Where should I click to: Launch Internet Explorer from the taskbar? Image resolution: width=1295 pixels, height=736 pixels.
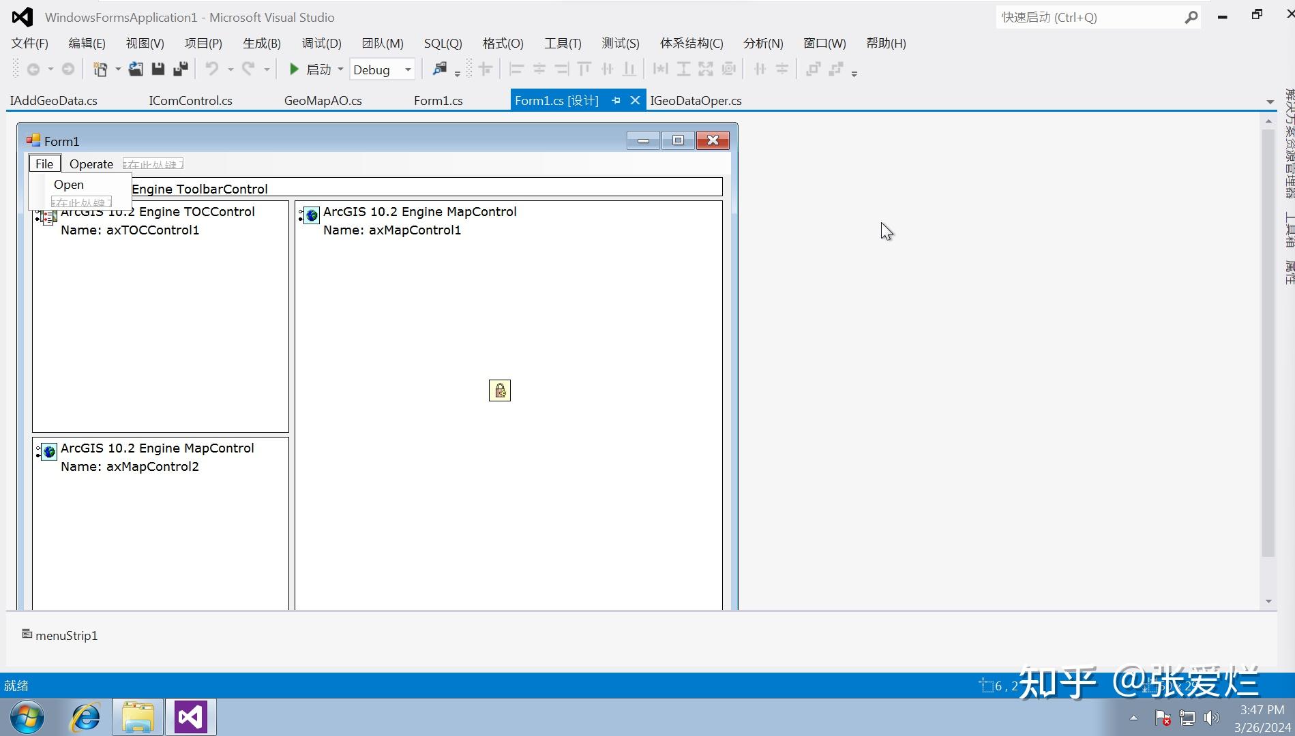[x=85, y=717]
